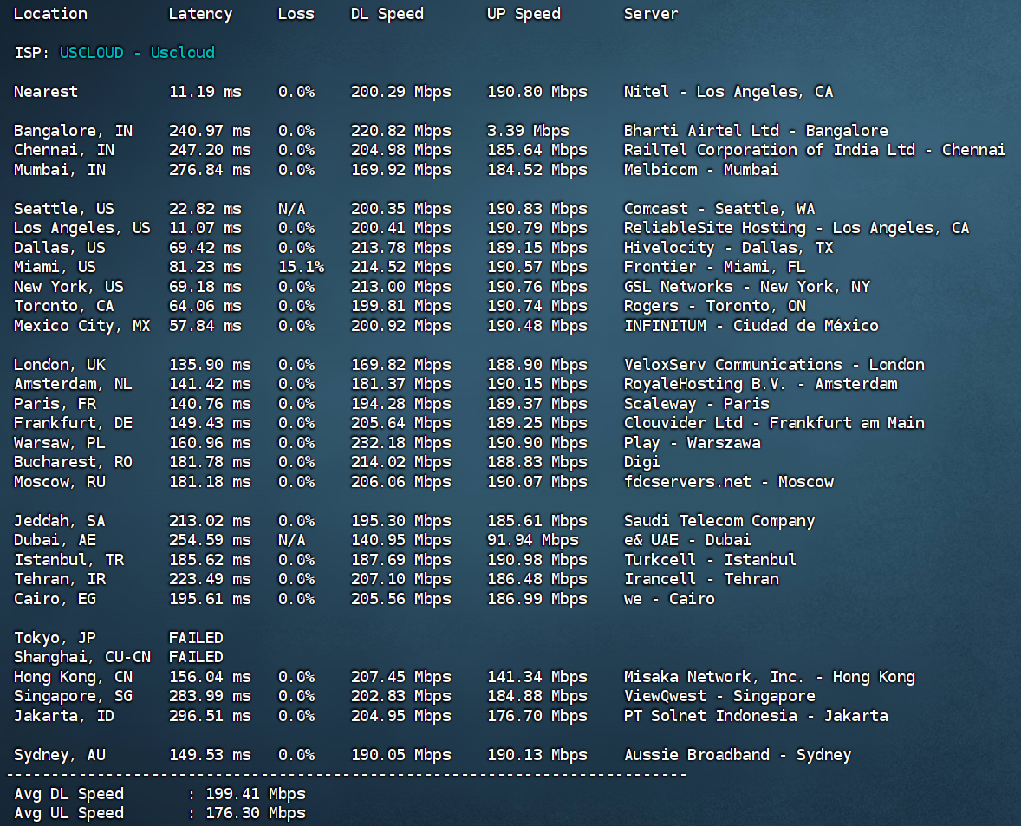Click Melbicom - Mumbai server name
The image size is (1021, 826).
click(x=701, y=170)
